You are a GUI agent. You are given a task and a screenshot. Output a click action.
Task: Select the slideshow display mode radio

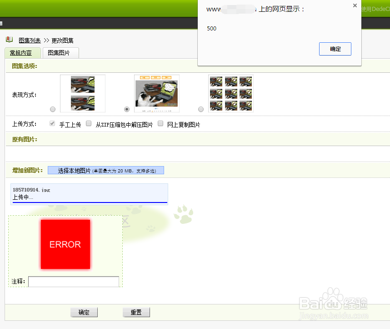tap(127, 109)
